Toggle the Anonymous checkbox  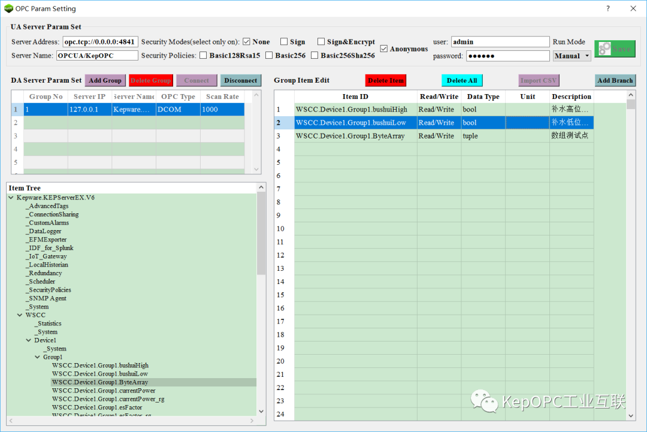[x=384, y=49]
